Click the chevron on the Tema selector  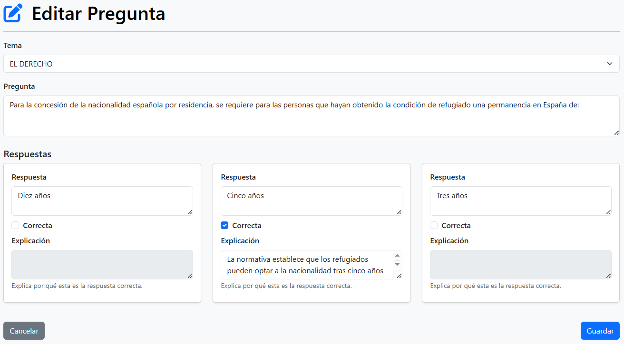[x=610, y=63]
